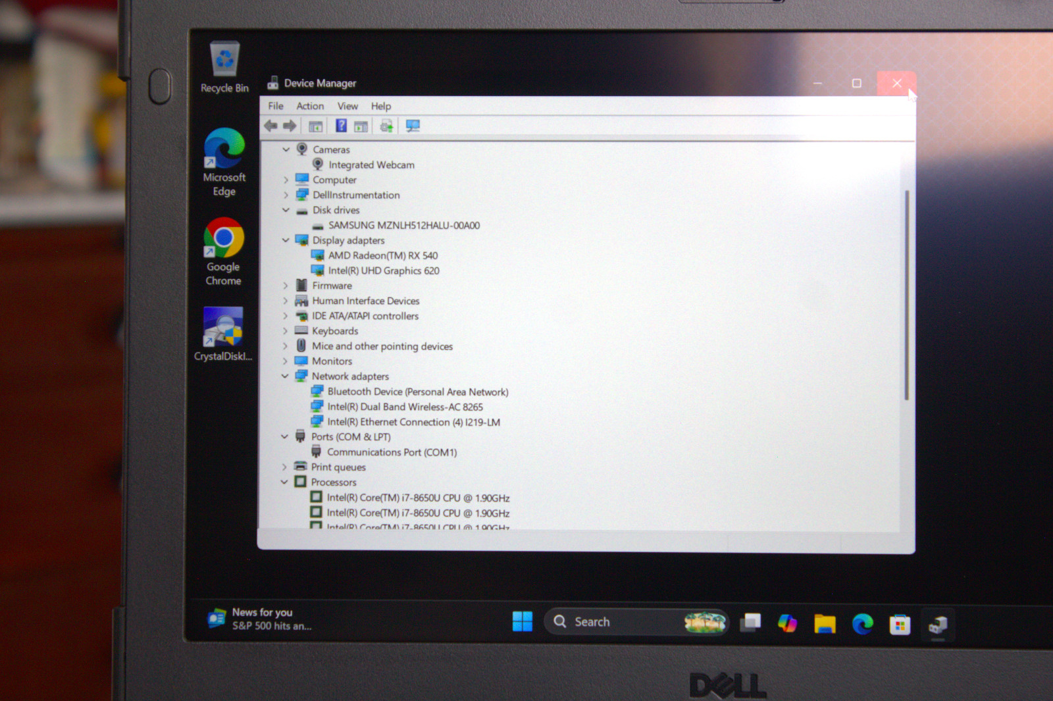Expand the DellInstrumentation category
Image resolution: width=1053 pixels, height=701 pixels.
[286, 195]
